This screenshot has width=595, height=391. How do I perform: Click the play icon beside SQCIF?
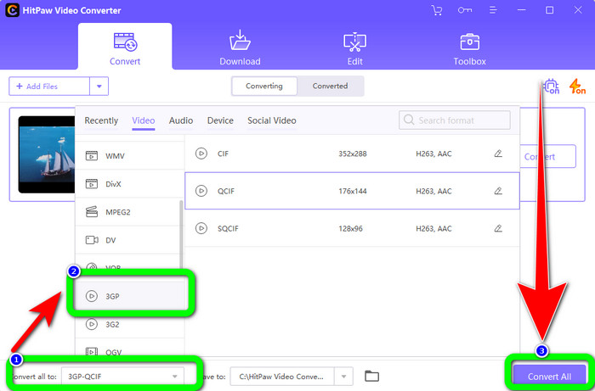[201, 228]
